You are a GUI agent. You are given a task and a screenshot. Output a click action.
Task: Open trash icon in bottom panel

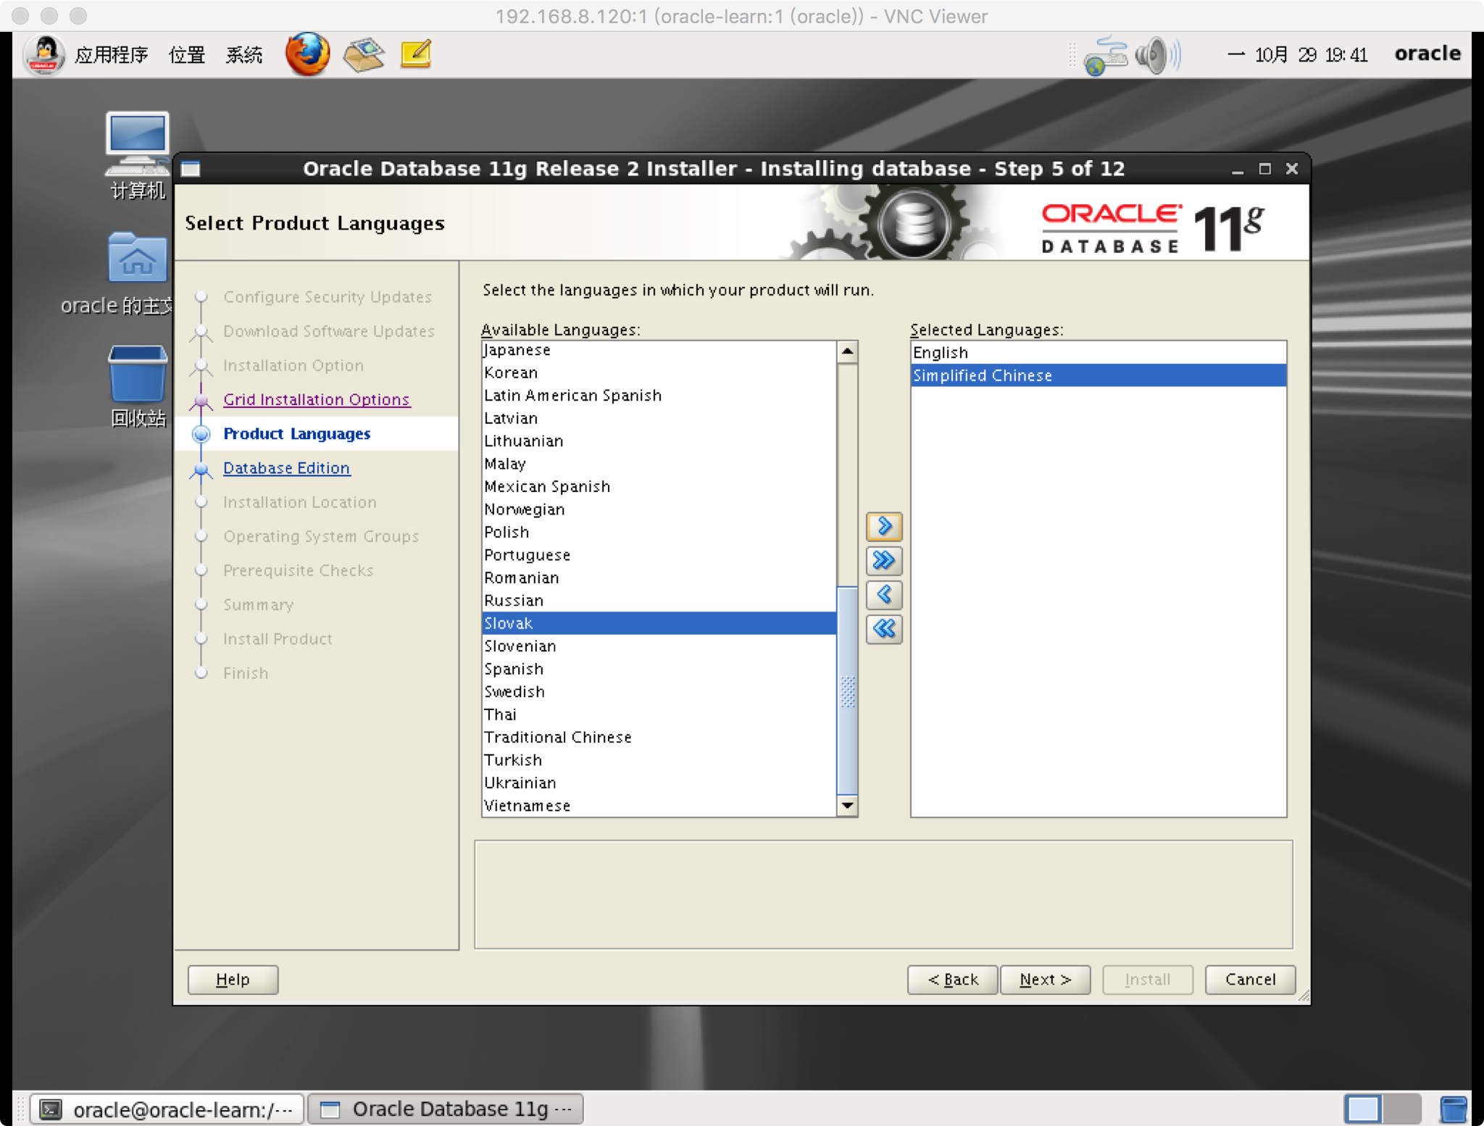(1453, 1109)
